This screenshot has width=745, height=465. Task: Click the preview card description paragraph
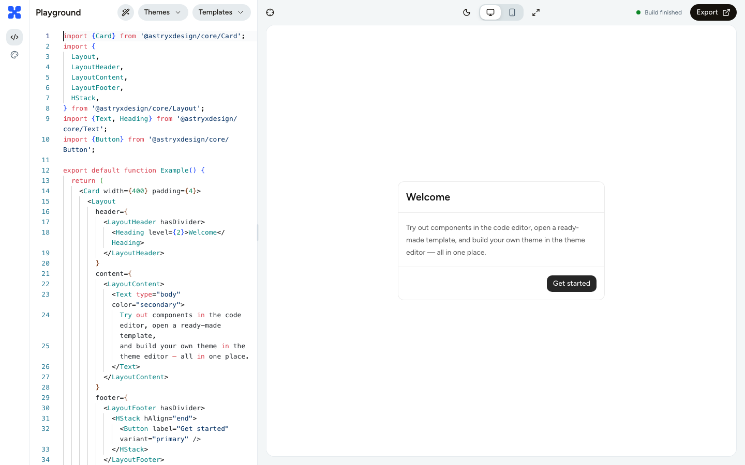point(496,240)
